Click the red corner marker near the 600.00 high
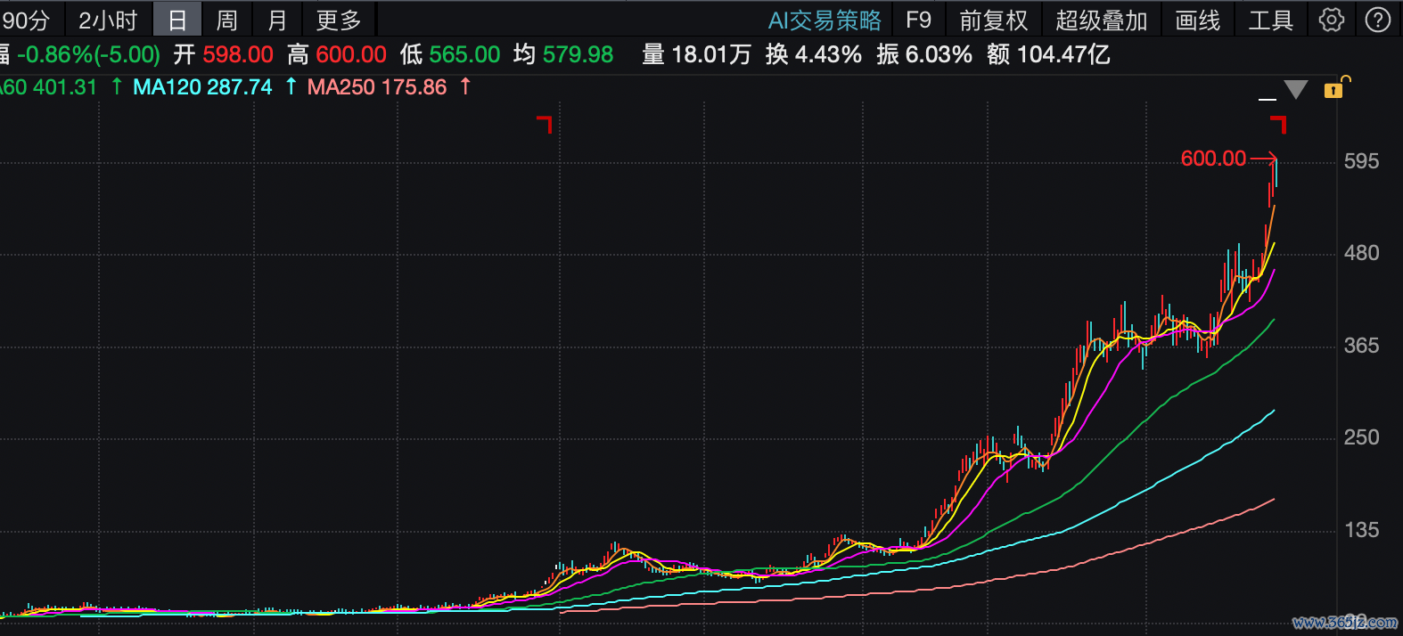The image size is (1403, 636). pos(1278,124)
